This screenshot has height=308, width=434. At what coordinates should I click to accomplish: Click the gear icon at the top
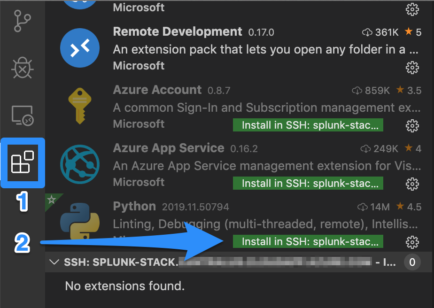[412, 9]
